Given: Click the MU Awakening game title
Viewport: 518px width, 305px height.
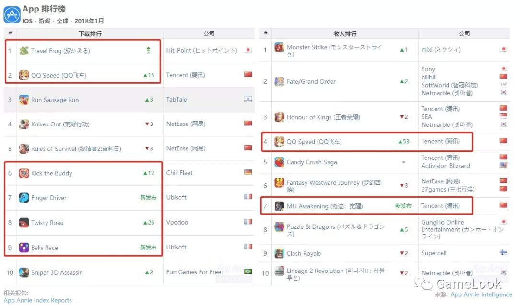Looking at the screenshot, I should (325, 206).
